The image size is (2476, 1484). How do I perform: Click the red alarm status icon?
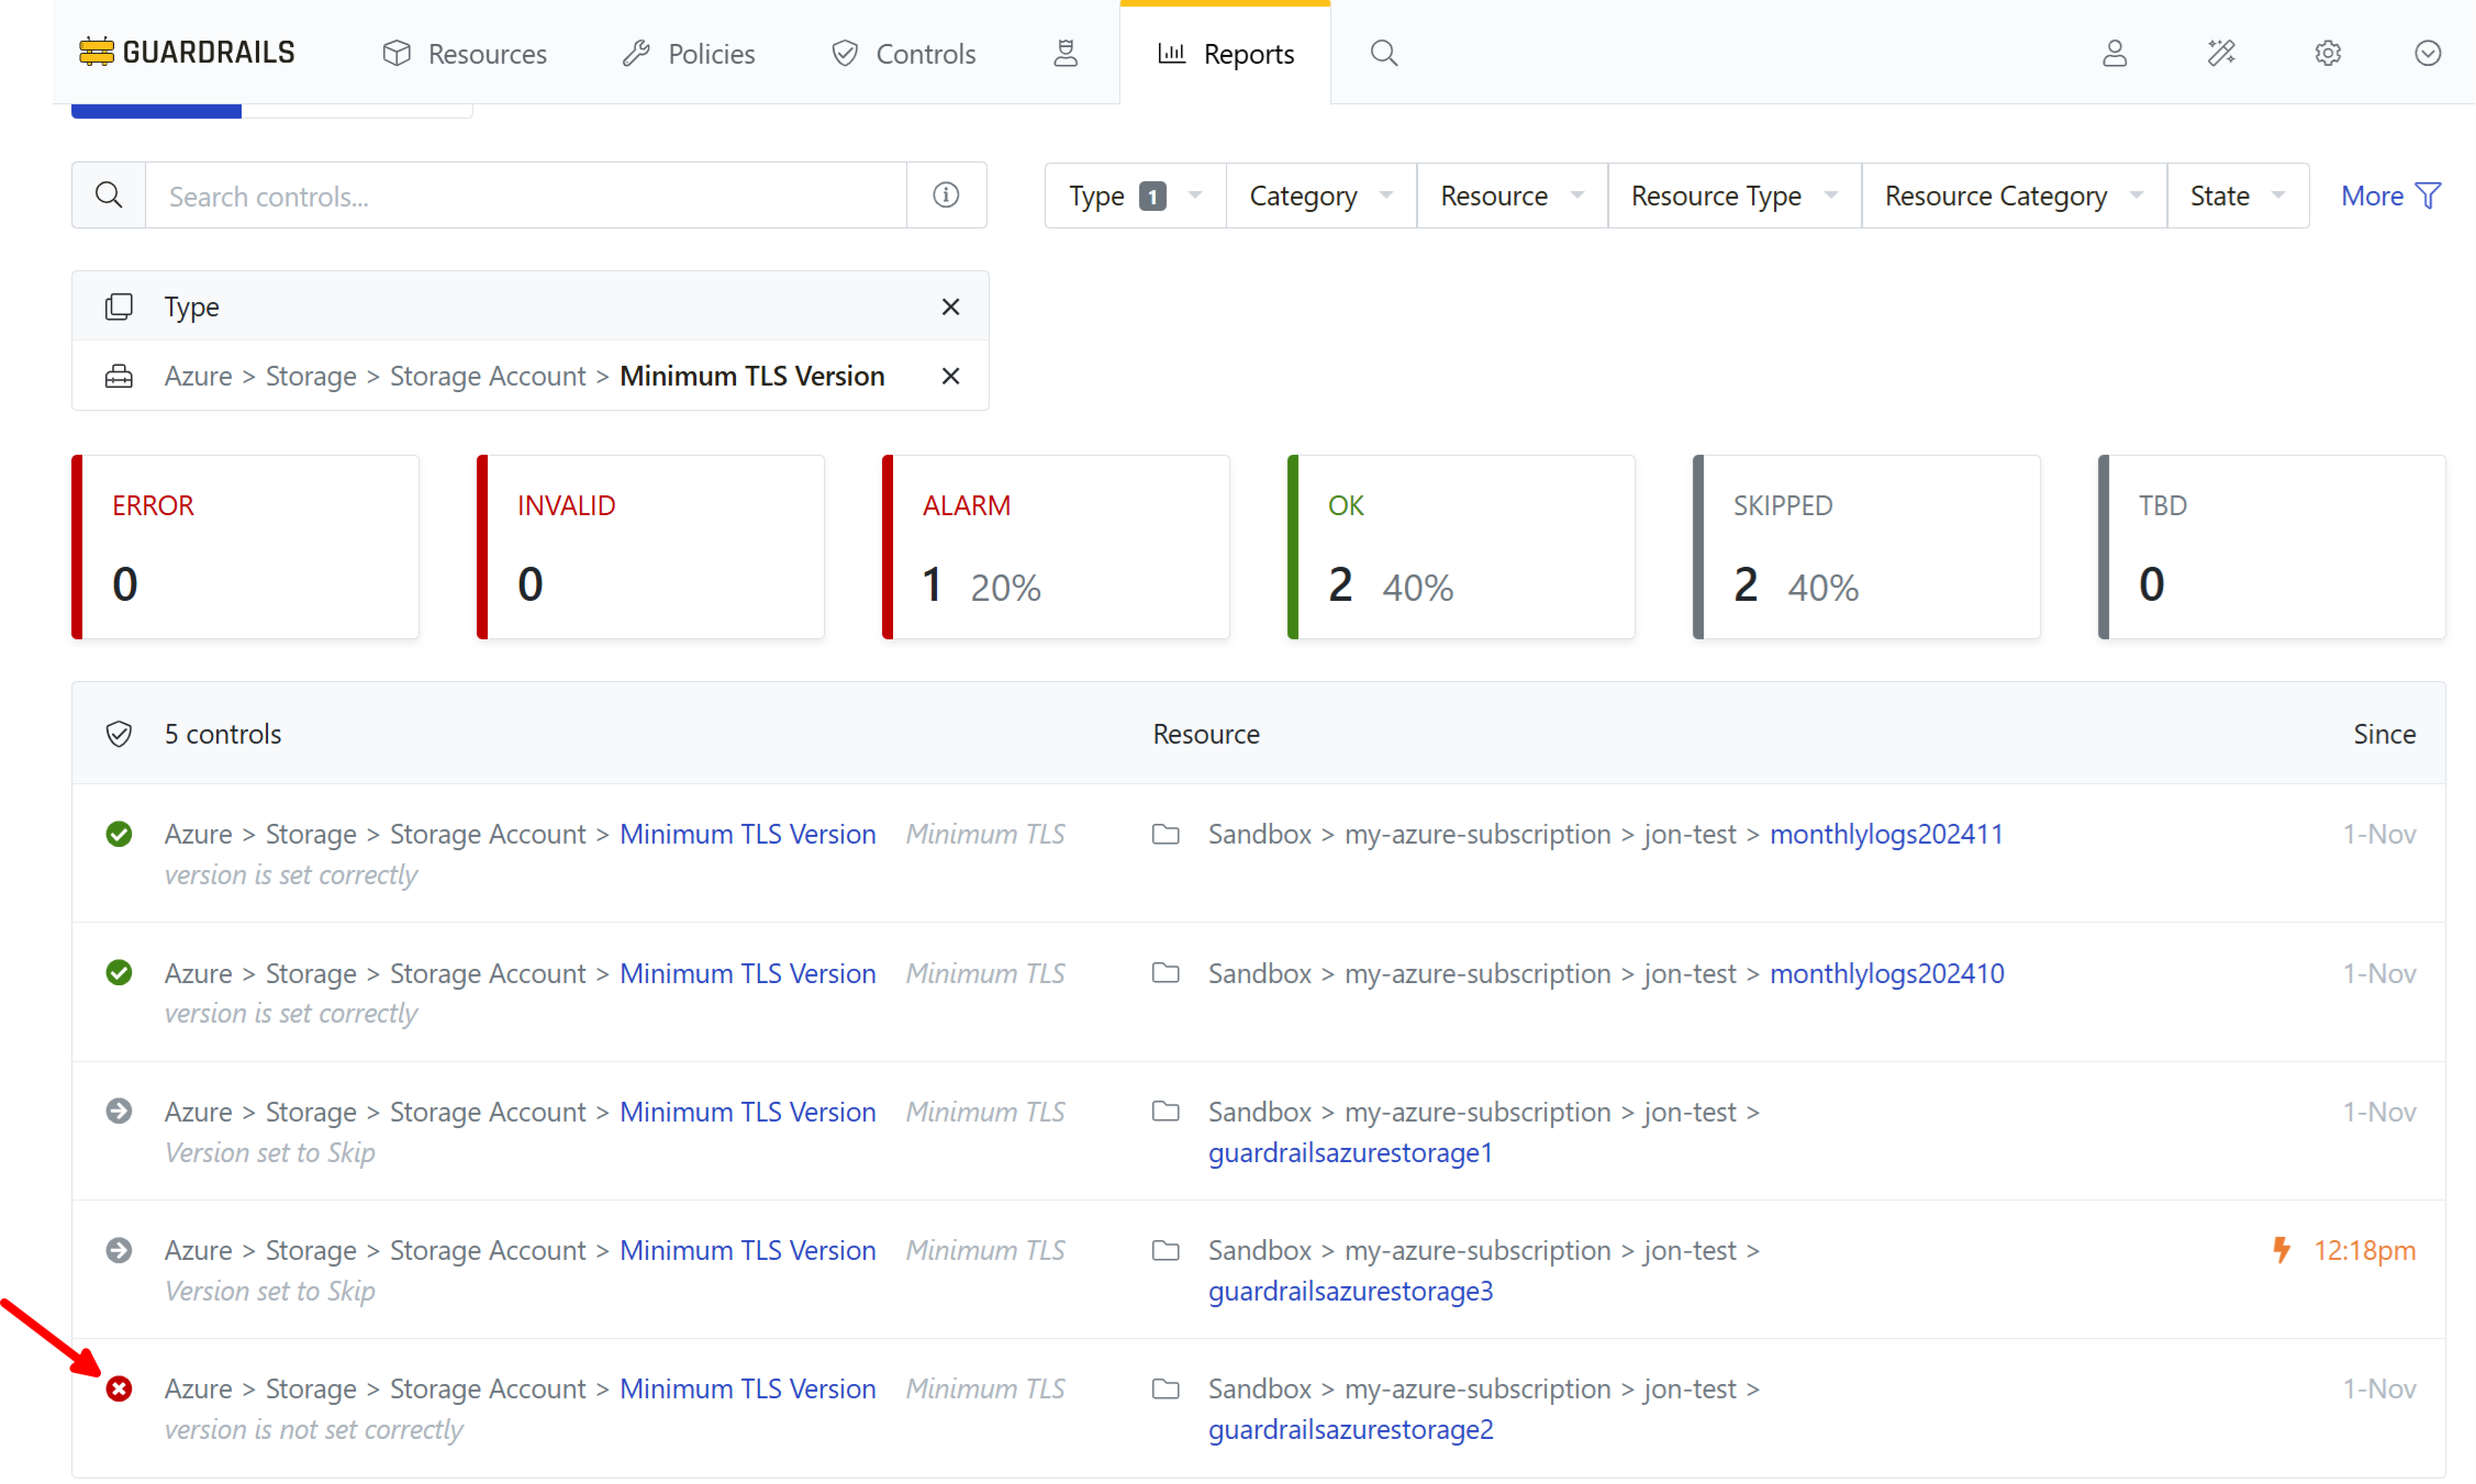(119, 1388)
